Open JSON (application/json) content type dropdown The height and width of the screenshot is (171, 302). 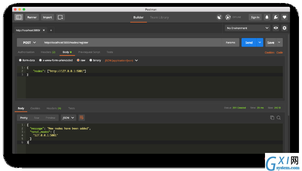click(121, 60)
